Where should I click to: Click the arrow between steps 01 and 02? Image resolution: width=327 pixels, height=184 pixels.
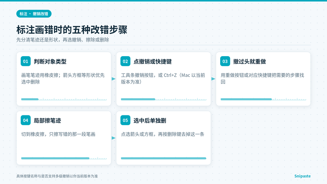[114, 79]
